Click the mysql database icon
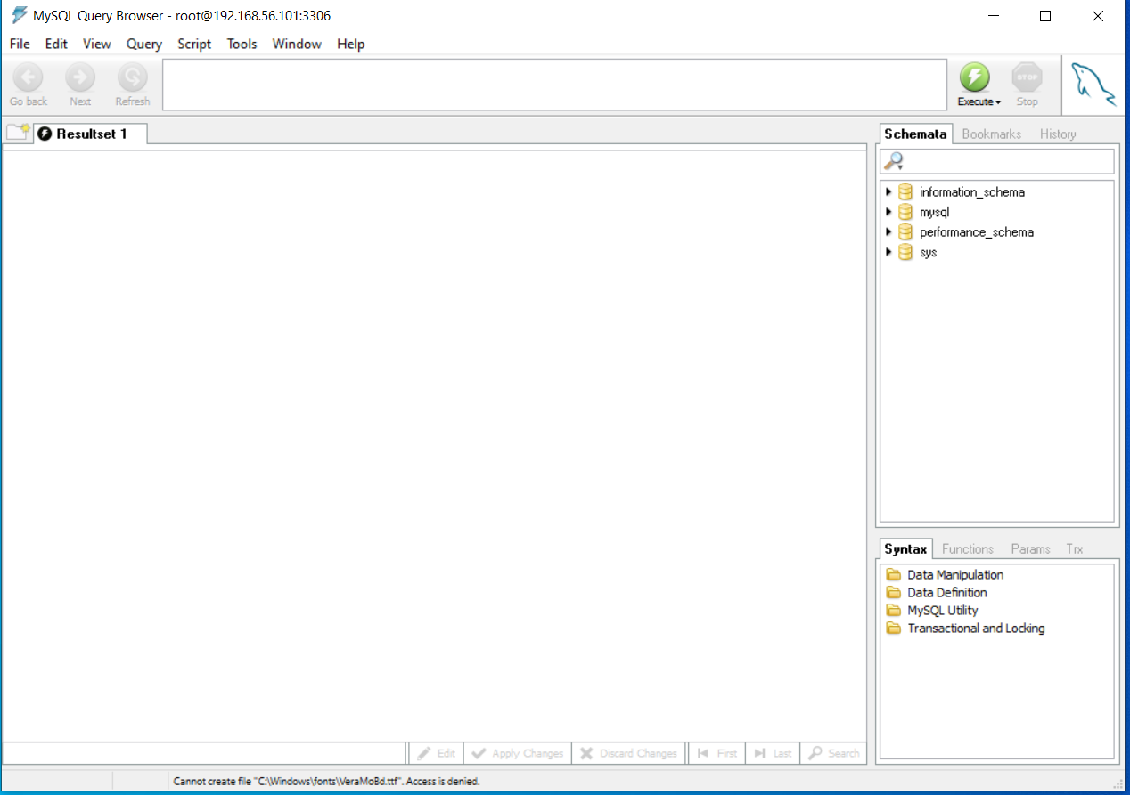The height and width of the screenshot is (795, 1130). tap(905, 212)
